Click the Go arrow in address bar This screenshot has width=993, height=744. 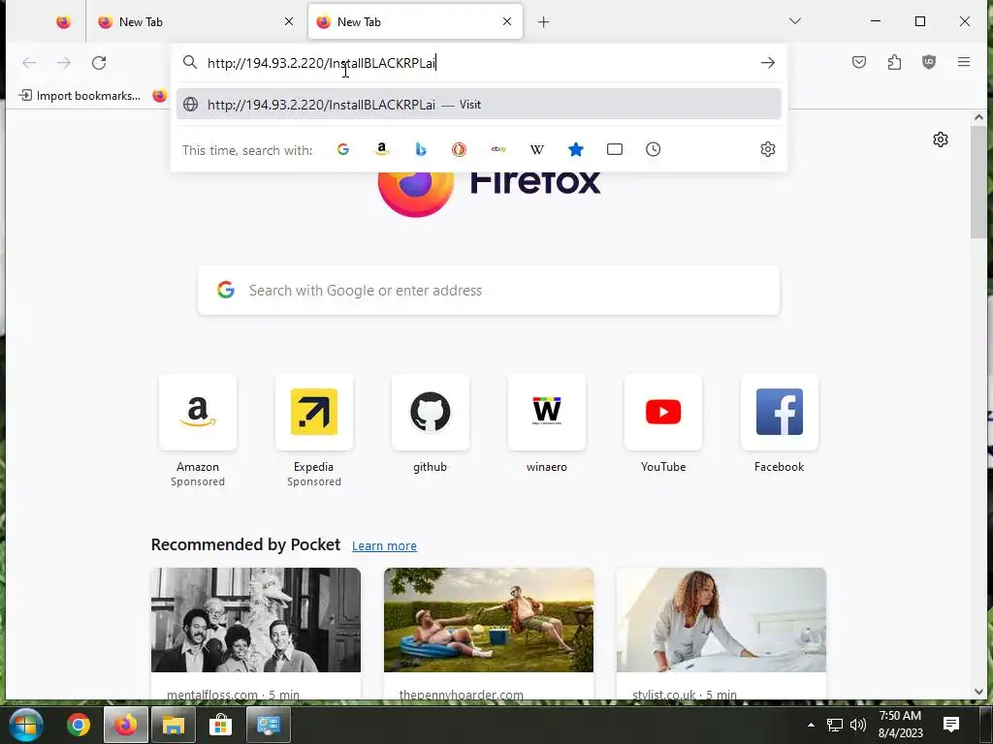(768, 63)
